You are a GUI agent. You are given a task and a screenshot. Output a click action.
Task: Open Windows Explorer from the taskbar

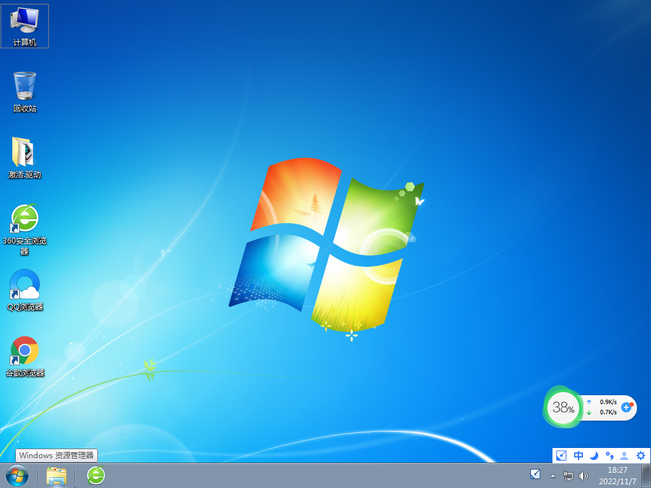click(57, 475)
